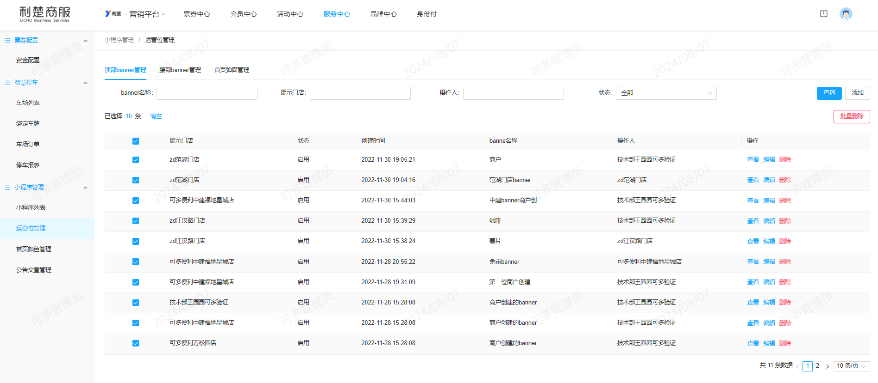Switch to the 首页弹窗管理 tab

point(232,70)
